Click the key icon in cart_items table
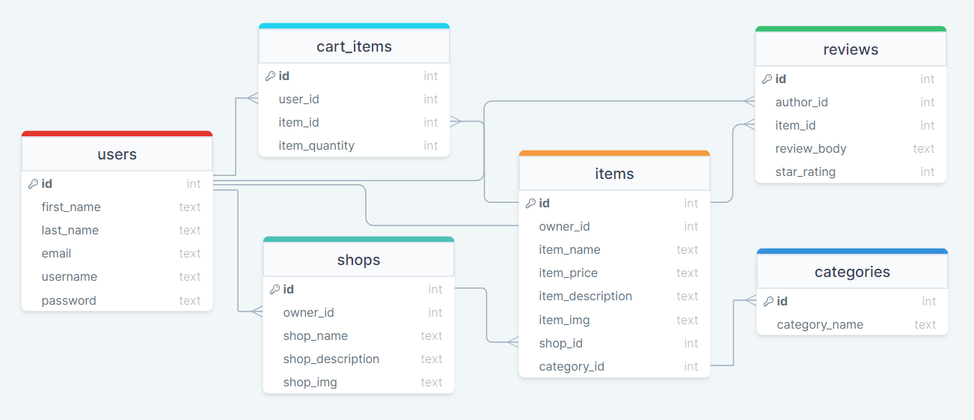 click(270, 76)
